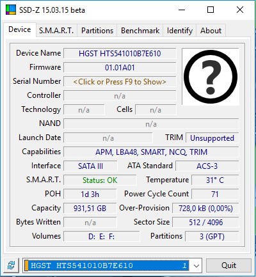
Task: Click the SSD-Z app icon in title bar
Action: pos(11,10)
